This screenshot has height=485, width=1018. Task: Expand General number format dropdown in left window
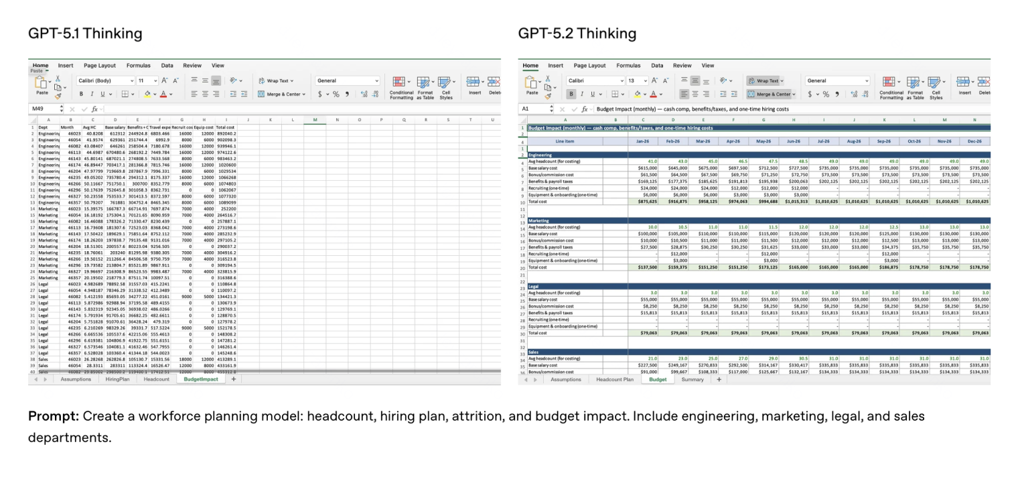377,80
